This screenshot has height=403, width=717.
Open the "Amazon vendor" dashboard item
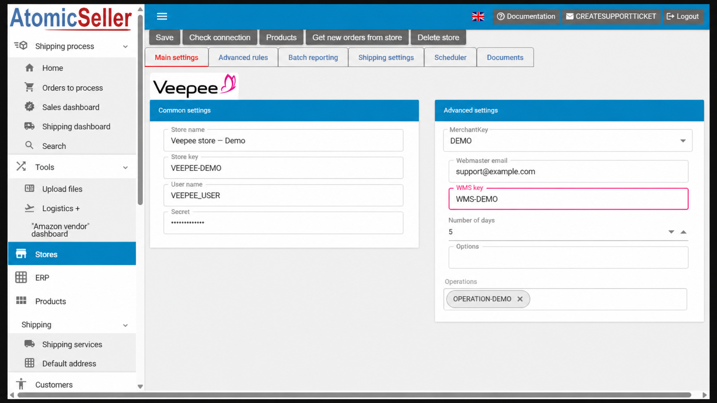[x=60, y=230]
